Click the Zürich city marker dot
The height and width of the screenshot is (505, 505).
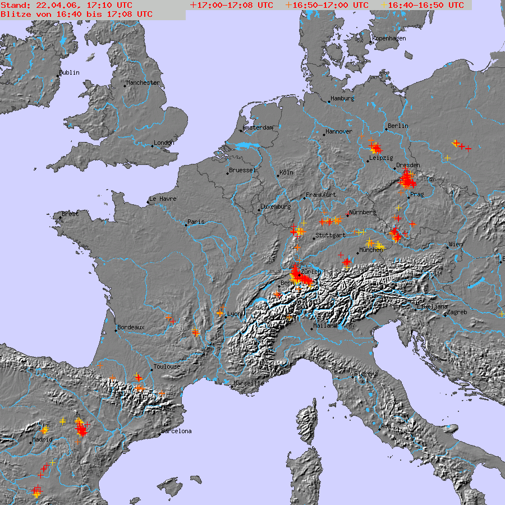(299, 276)
